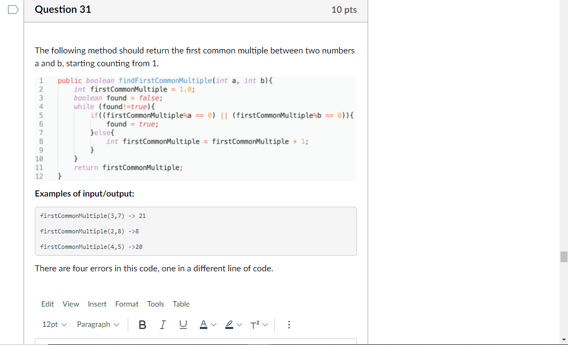
Task: Click the answer text area below toolbar
Action: [x=196, y=342]
